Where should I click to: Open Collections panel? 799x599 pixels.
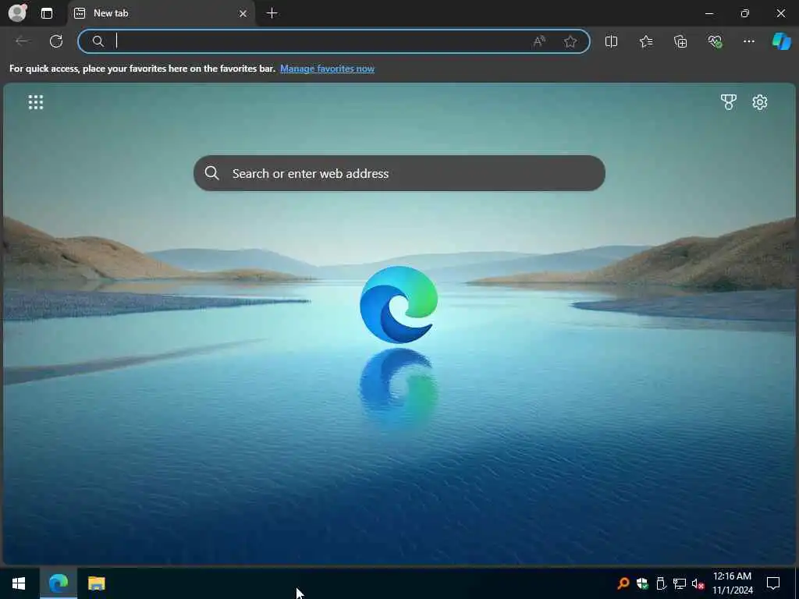coord(680,41)
